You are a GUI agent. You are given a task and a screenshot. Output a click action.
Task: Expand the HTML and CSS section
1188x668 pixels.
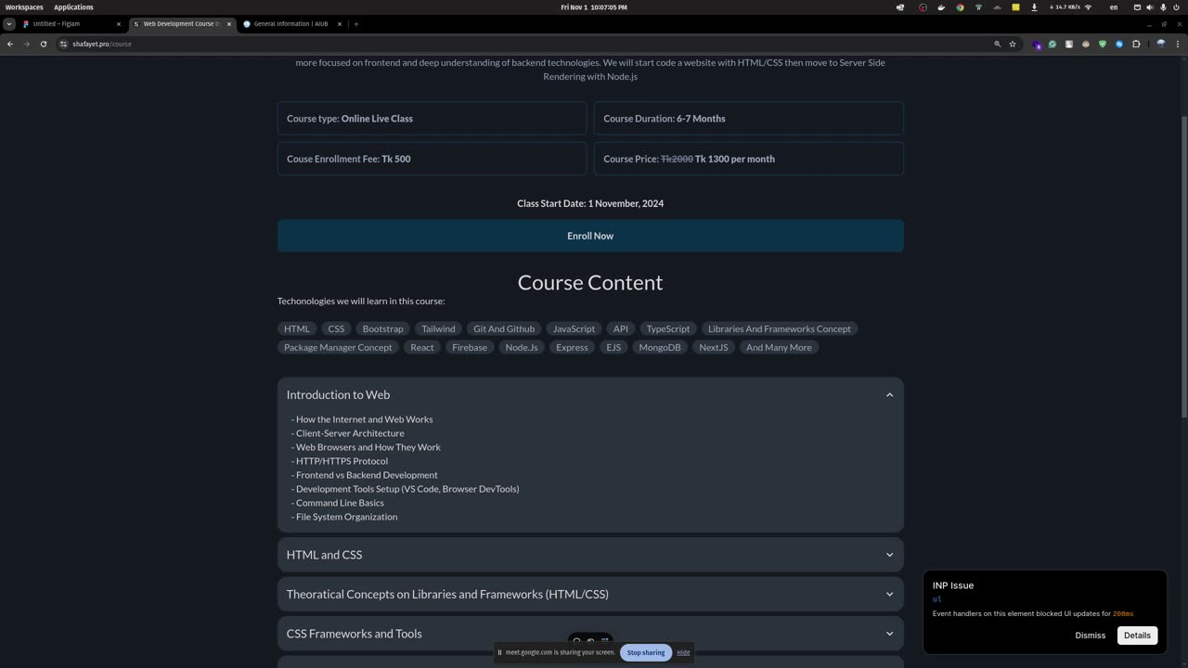point(590,555)
